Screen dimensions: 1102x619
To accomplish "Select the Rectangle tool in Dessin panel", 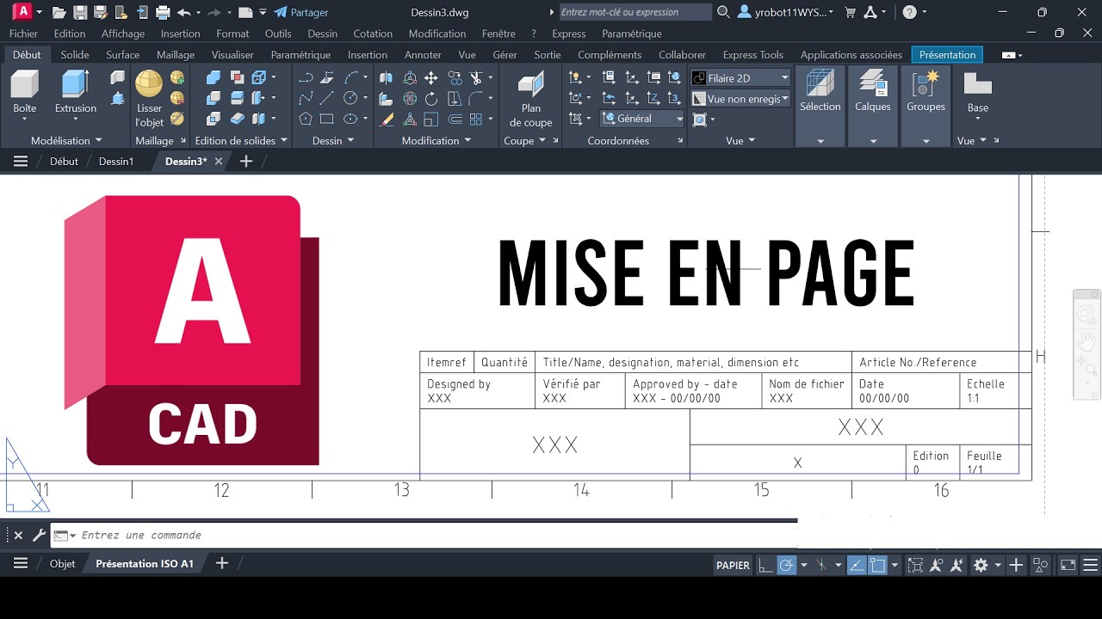I will pos(326,119).
